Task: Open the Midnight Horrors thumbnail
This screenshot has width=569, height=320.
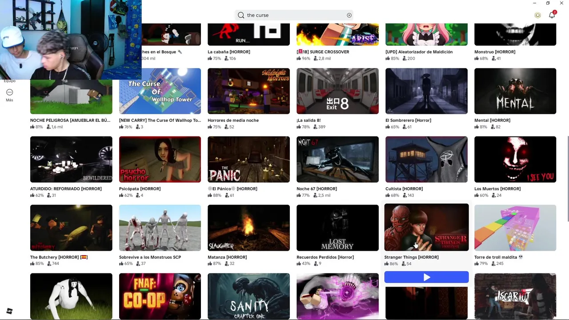Action: click(x=248, y=91)
